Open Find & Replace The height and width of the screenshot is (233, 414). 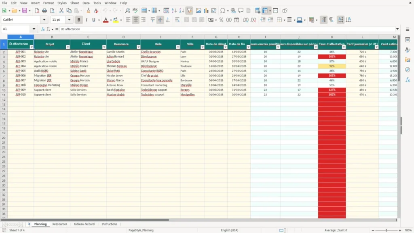pyautogui.click(x=127, y=11)
